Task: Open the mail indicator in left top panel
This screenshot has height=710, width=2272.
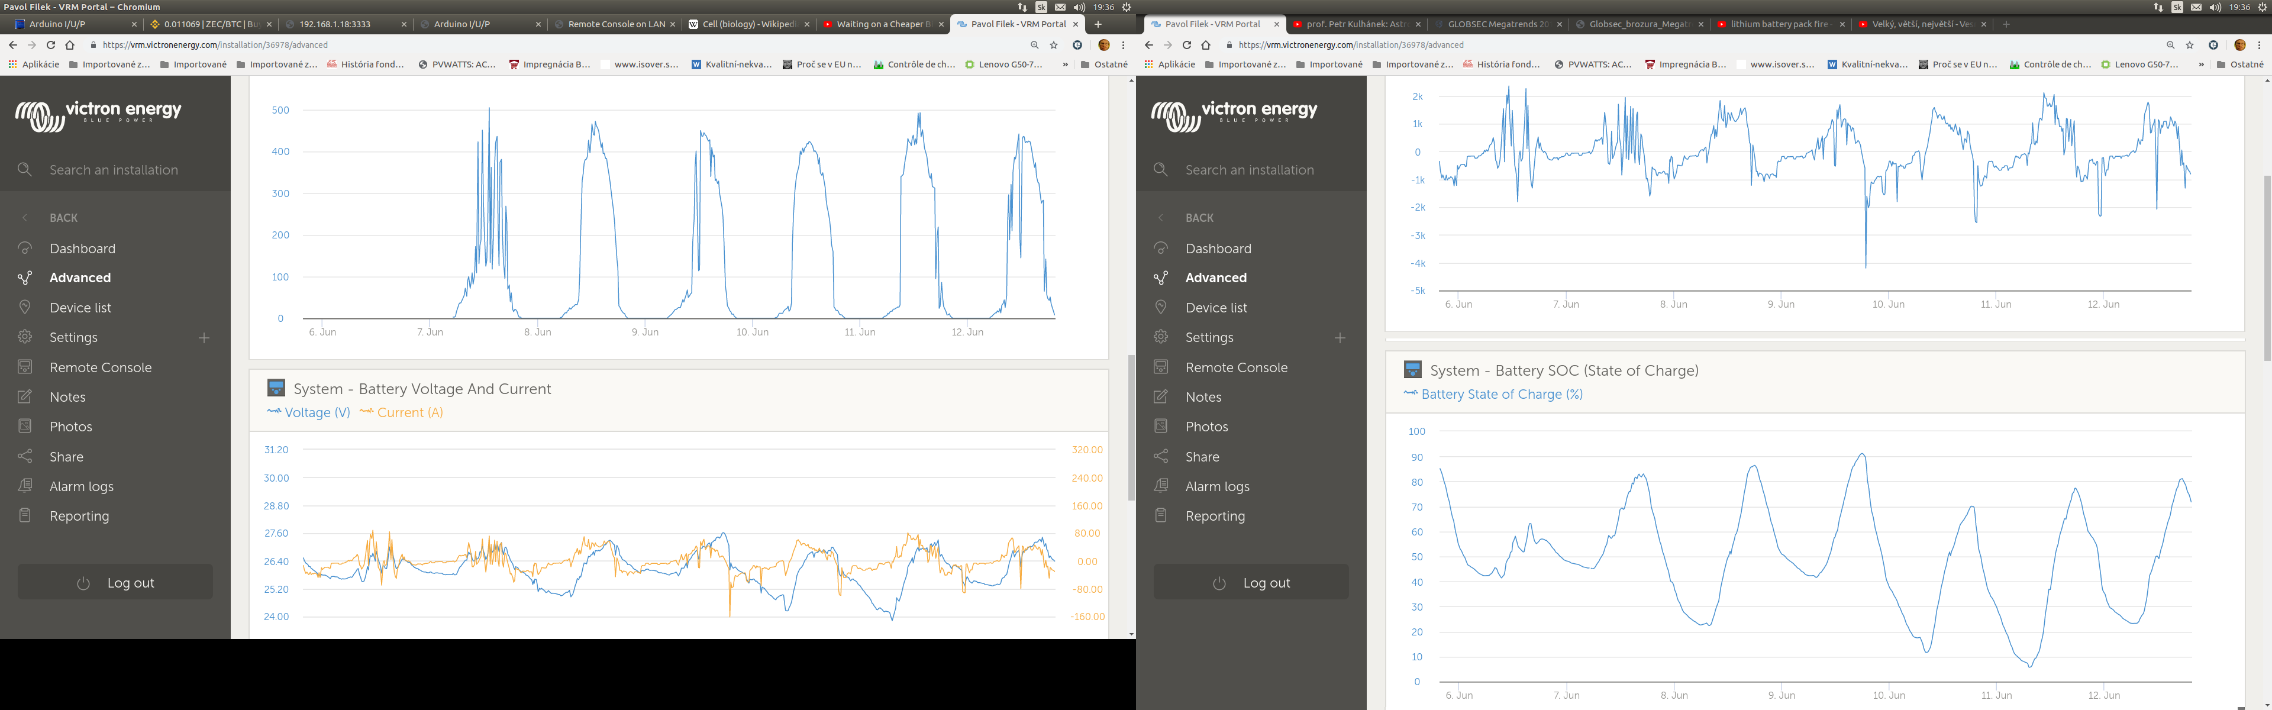Action: coord(1060,7)
